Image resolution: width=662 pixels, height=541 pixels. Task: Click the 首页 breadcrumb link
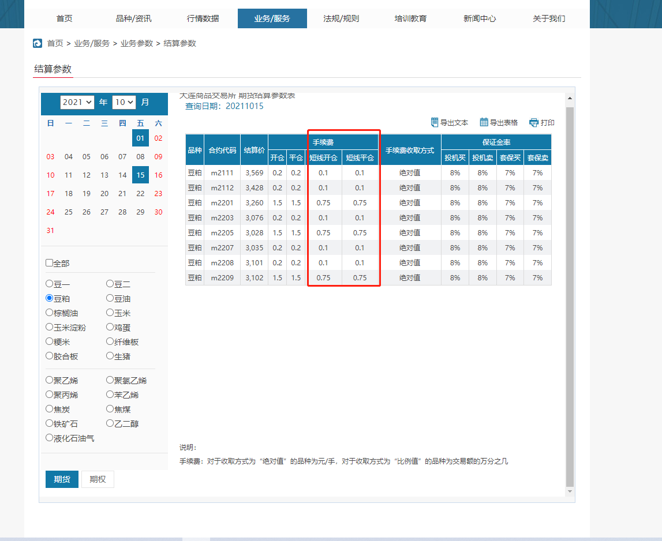click(x=55, y=43)
